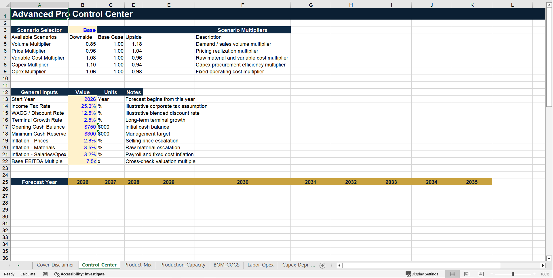This screenshot has width=553, height=278.
Task: Add a new sheet with plus icon
Action: [x=322, y=266]
